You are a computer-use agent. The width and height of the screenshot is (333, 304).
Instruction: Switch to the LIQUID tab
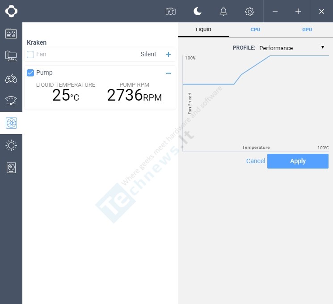point(203,30)
